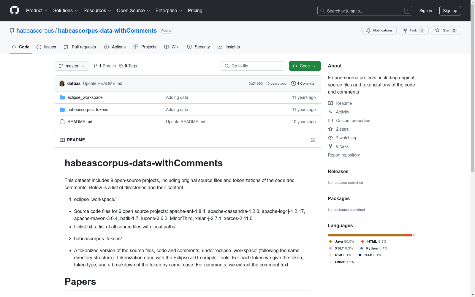Click the pulse icon beside Activity
The height and width of the screenshot is (297, 475).
click(330, 112)
